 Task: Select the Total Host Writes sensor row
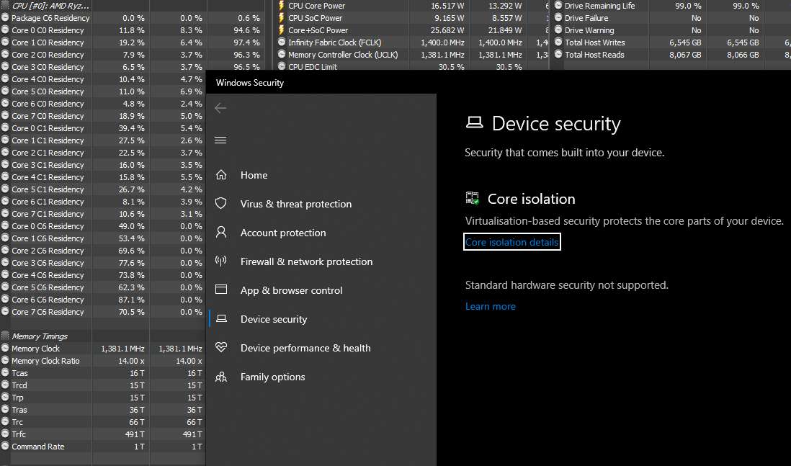(594, 42)
